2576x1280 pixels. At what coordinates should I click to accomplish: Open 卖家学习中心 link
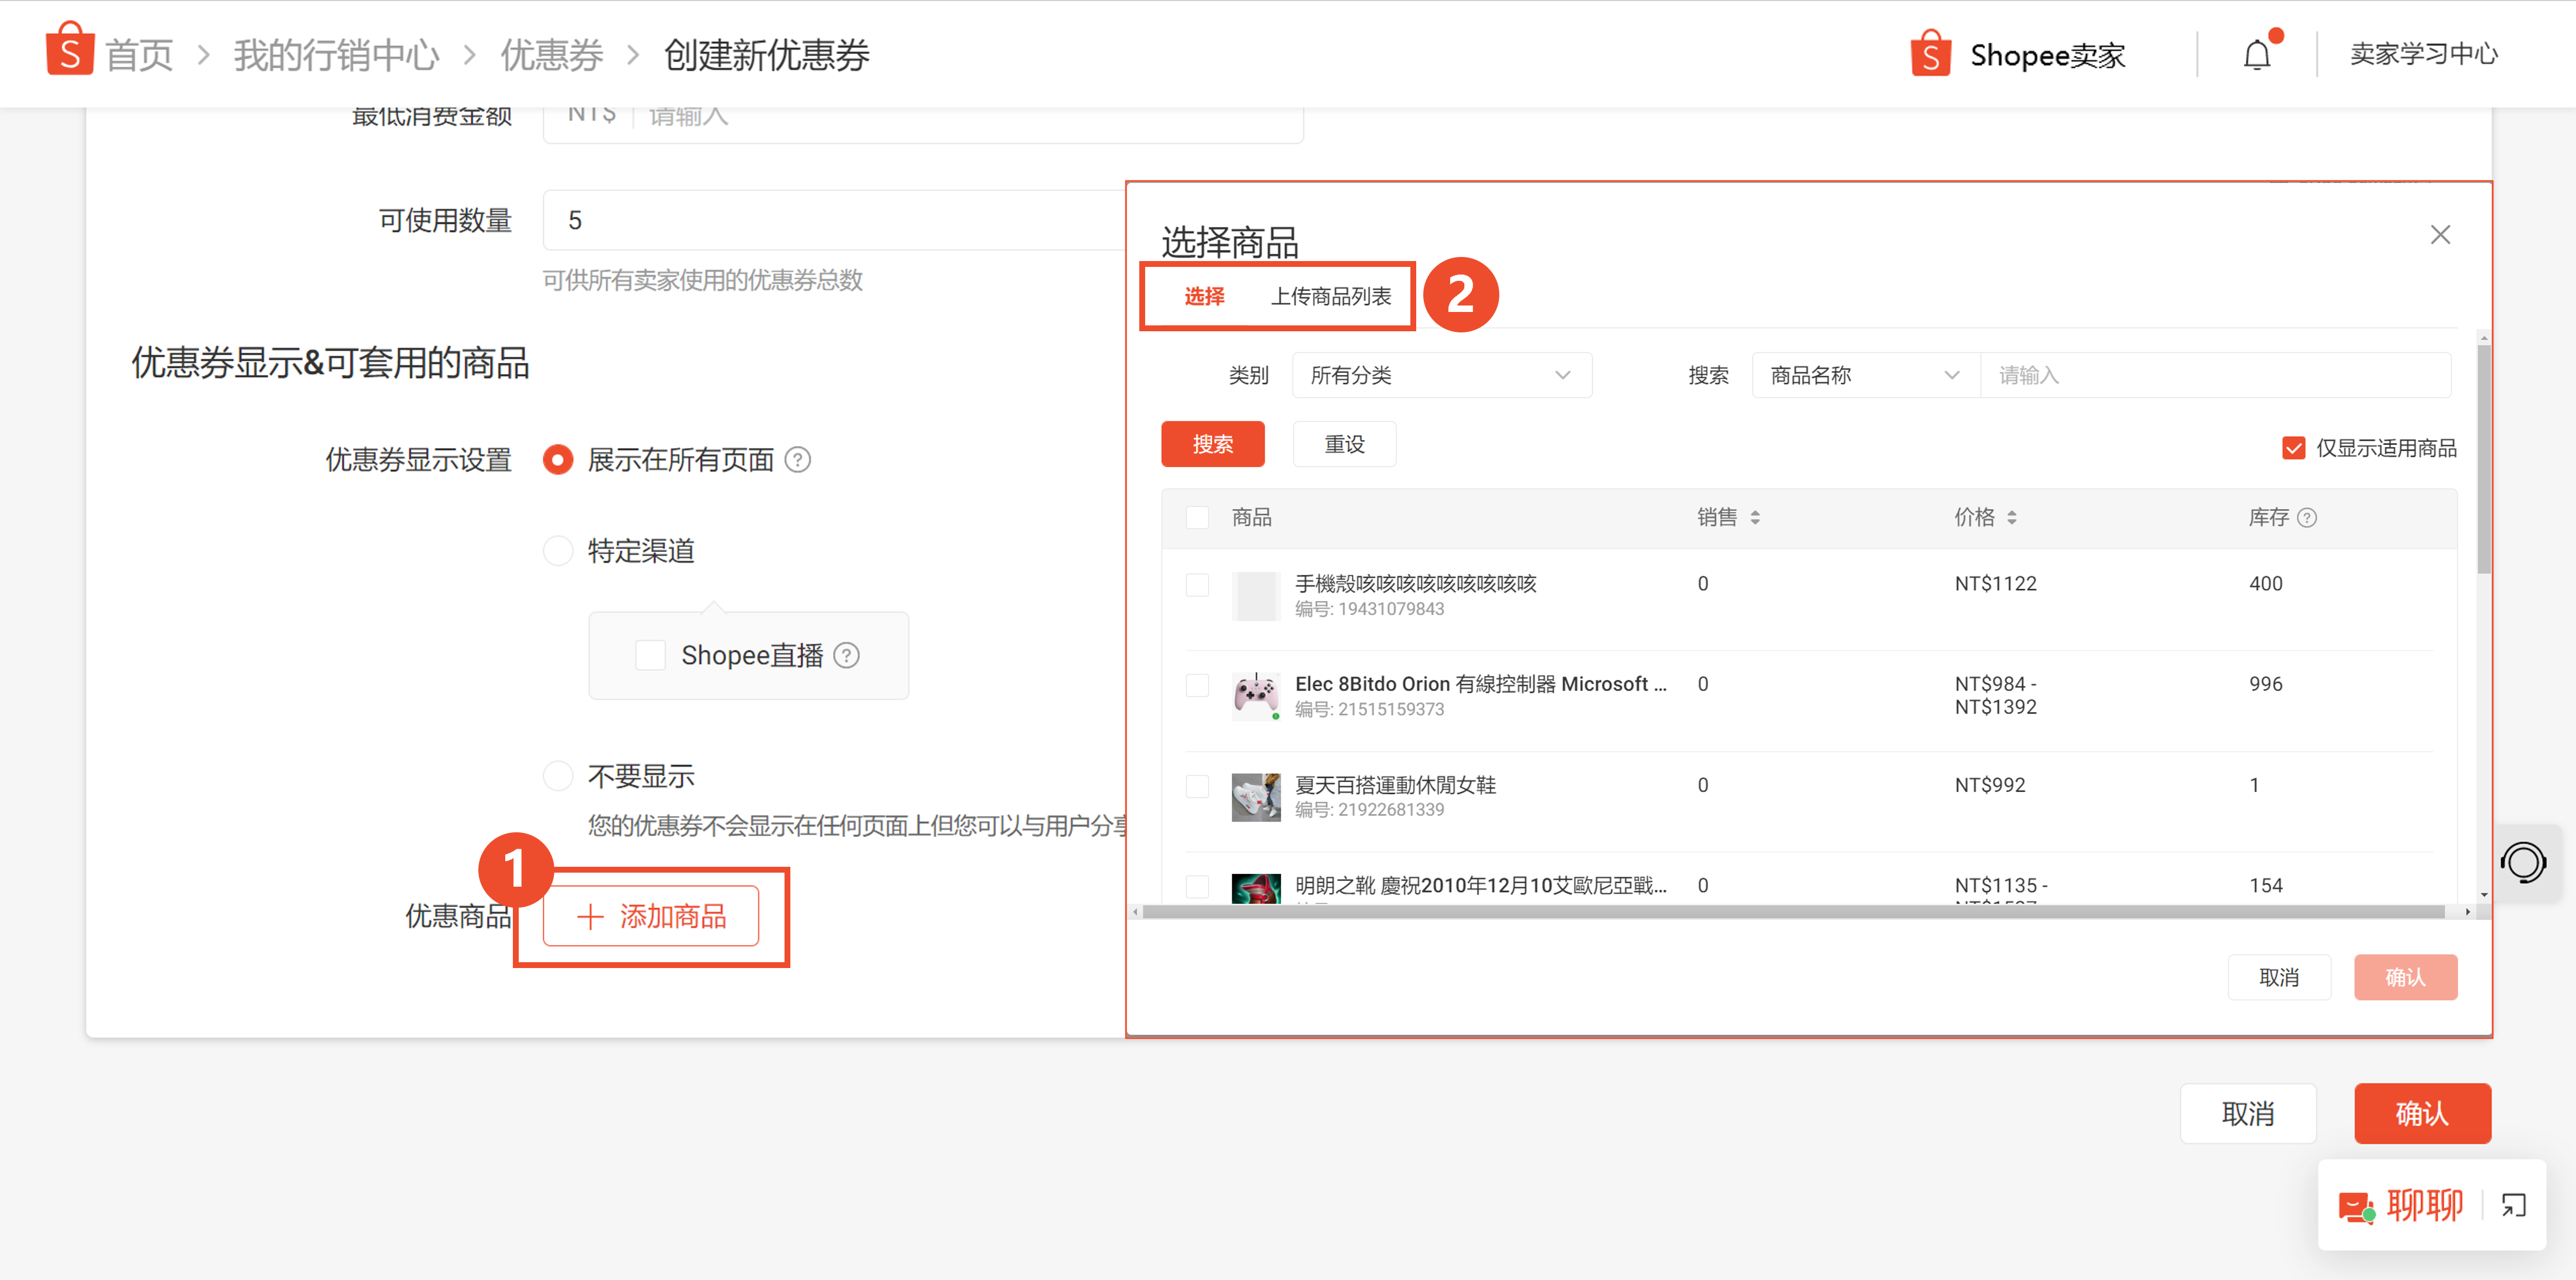[2424, 54]
